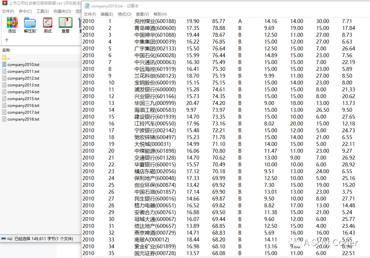Open Notepad's 帮助(H) menu
Screen dimensions: 370x258
click(x=160, y=14)
